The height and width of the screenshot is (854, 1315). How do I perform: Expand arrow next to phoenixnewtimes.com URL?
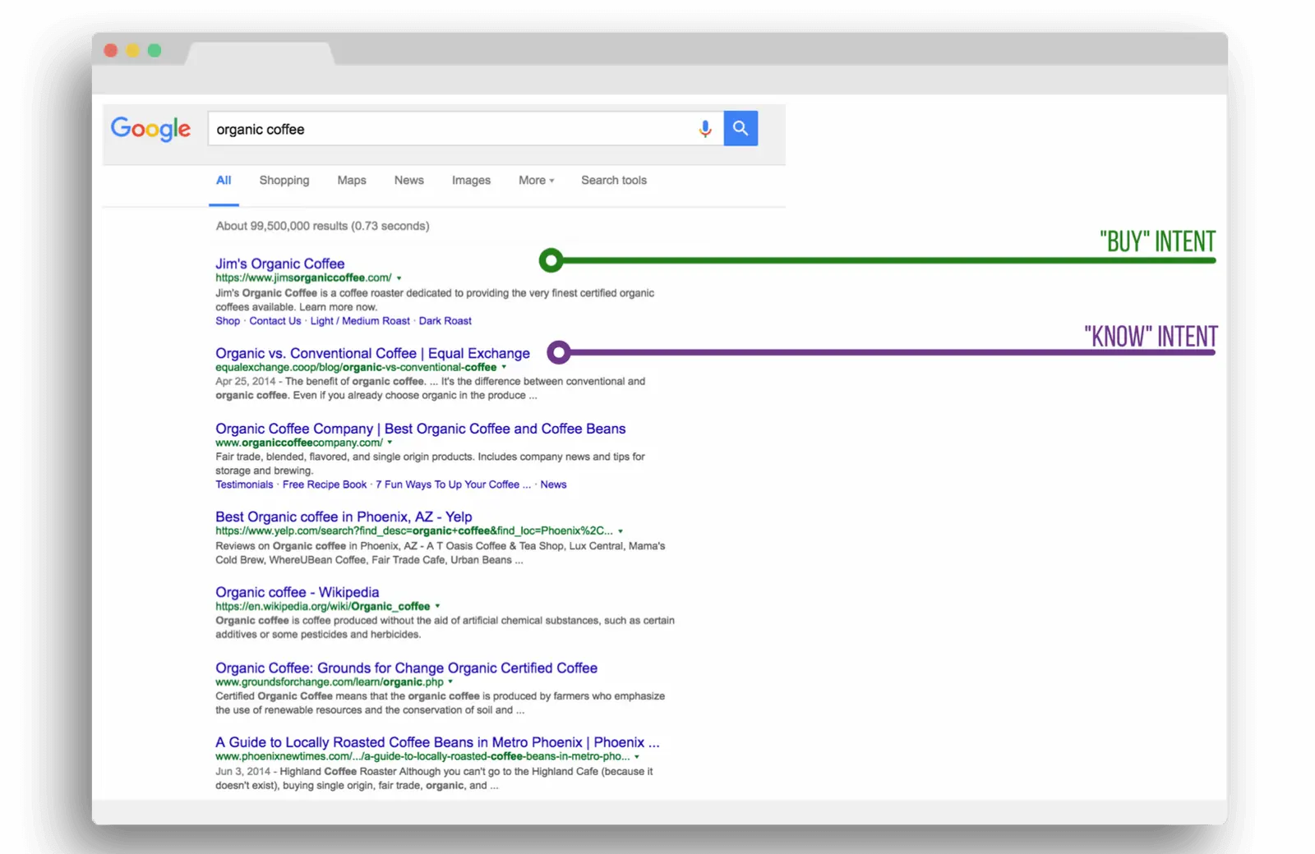[x=636, y=757]
